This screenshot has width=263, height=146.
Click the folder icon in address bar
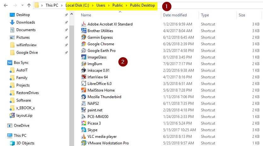[x=37, y=5]
